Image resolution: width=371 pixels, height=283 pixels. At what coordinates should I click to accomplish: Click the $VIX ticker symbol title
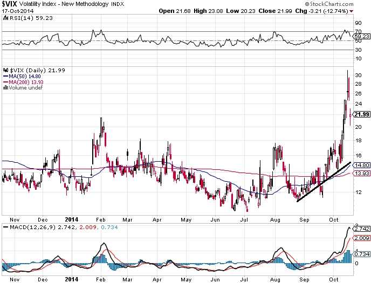point(9,4)
